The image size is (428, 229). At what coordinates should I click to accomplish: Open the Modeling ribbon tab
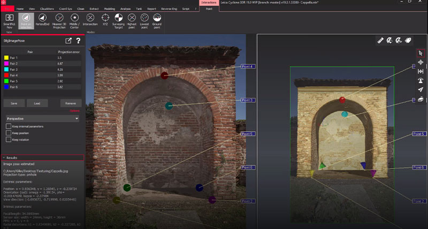coord(110,9)
